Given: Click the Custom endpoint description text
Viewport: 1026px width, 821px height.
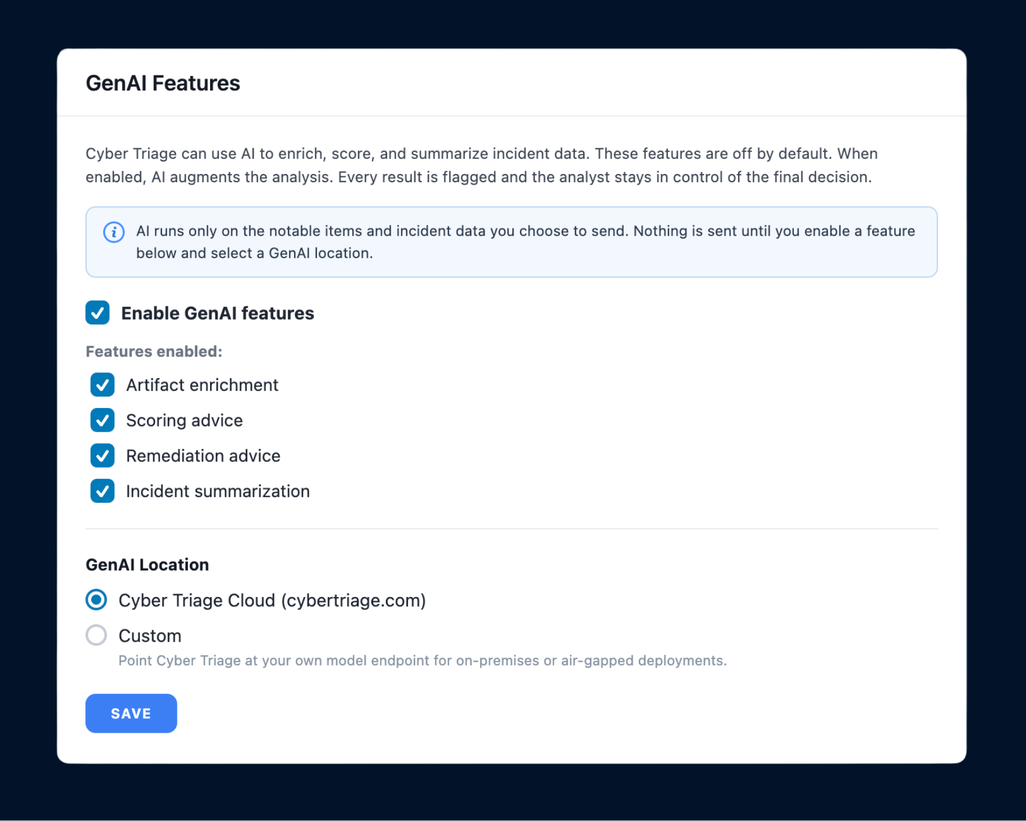Looking at the screenshot, I should pyautogui.click(x=422, y=661).
